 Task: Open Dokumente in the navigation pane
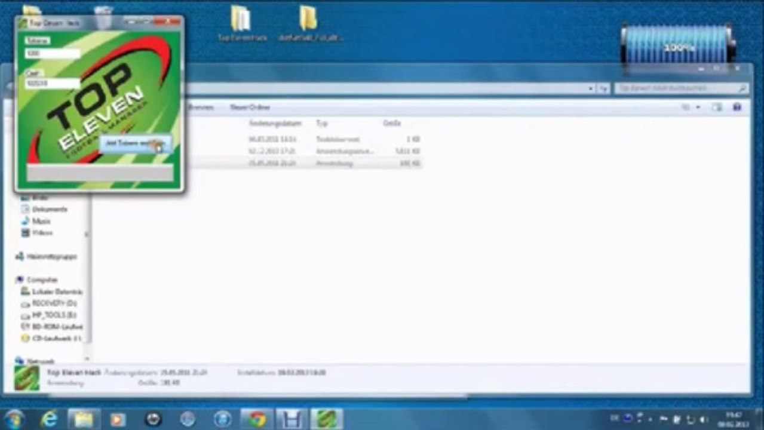coord(50,209)
